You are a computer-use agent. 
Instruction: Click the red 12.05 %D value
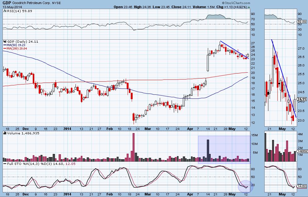point(70,164)
